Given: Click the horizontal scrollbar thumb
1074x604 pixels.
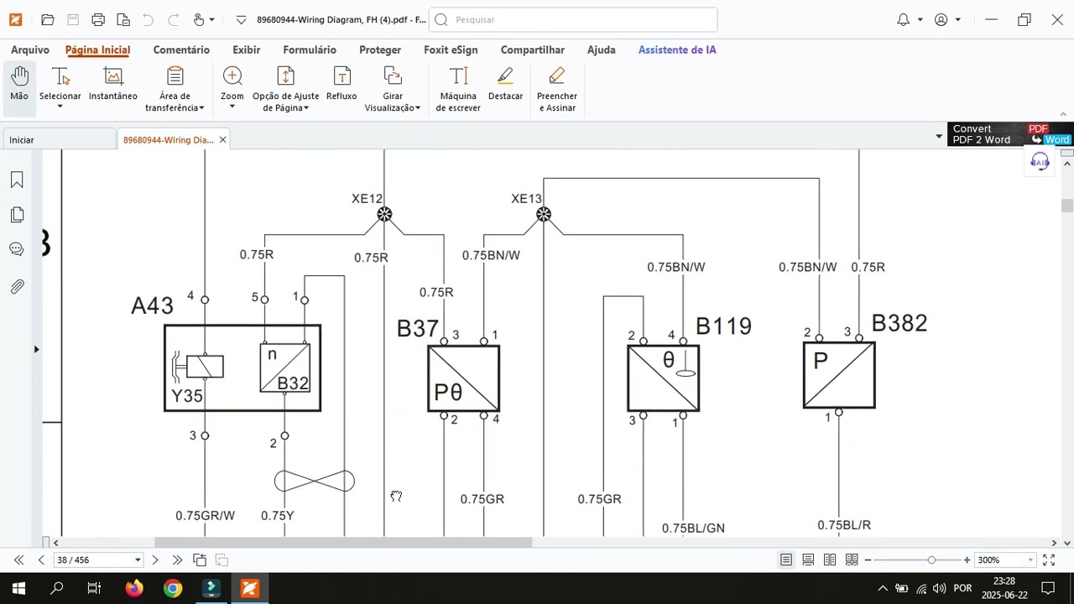Looking at the screenshot, I should coord(343,543).
